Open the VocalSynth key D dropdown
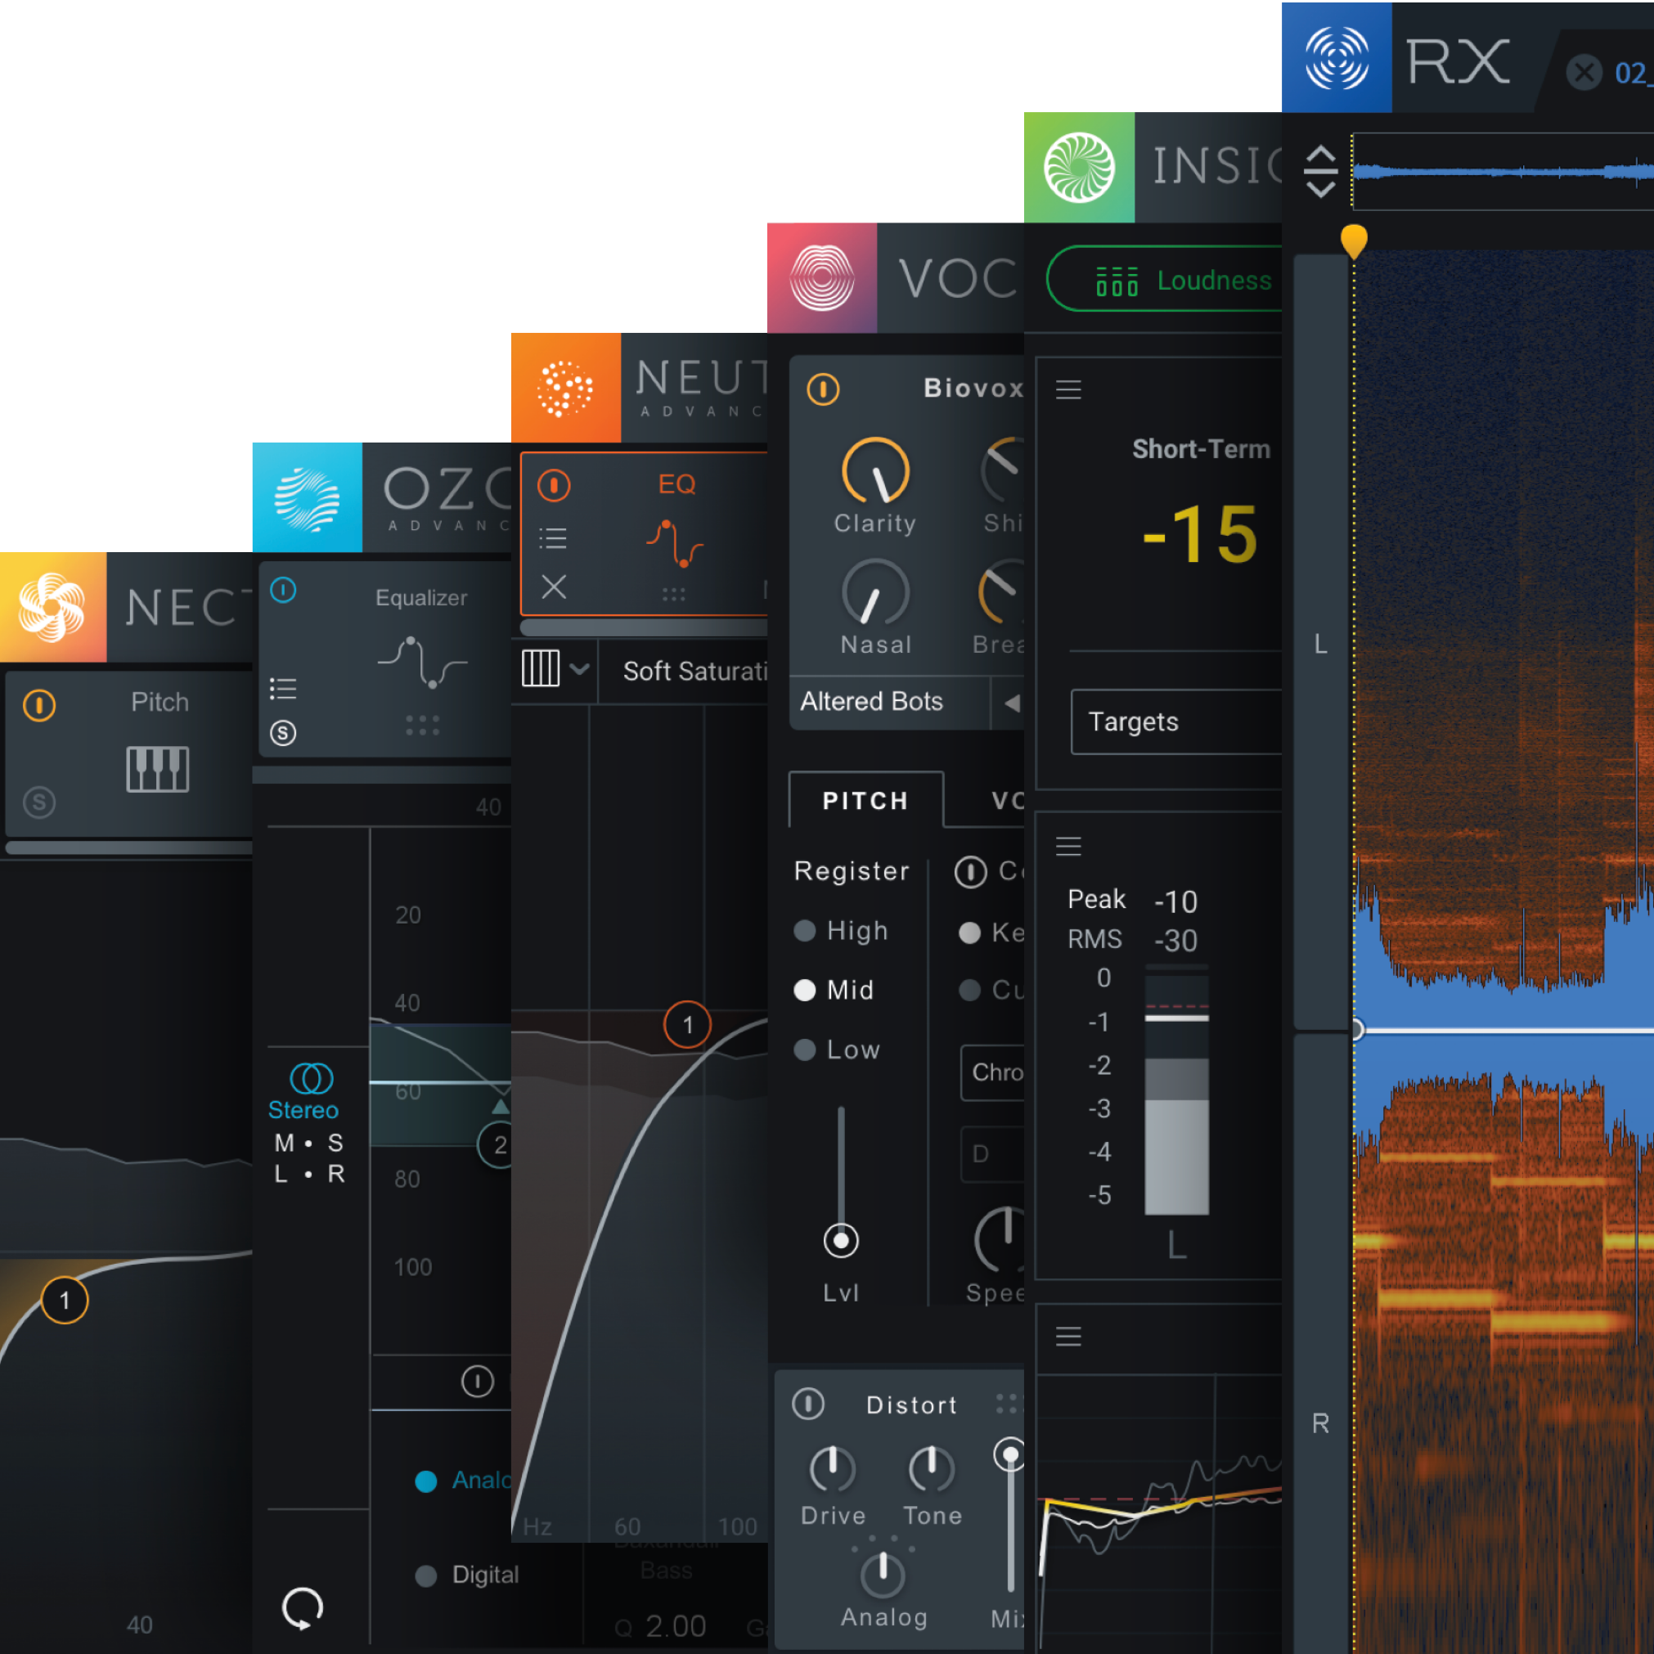This screenshot has width=1654, height=1654. point(992,1154)
